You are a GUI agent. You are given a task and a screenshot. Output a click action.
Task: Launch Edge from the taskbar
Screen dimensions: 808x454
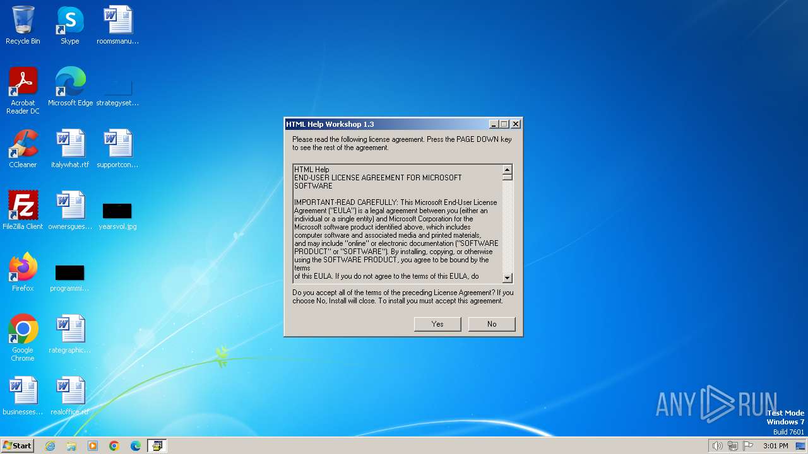(x=136, y=446)
